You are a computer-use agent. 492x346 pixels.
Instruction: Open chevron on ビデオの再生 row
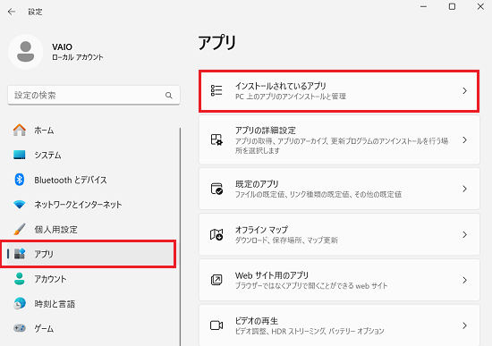click(x=464, y=325)
